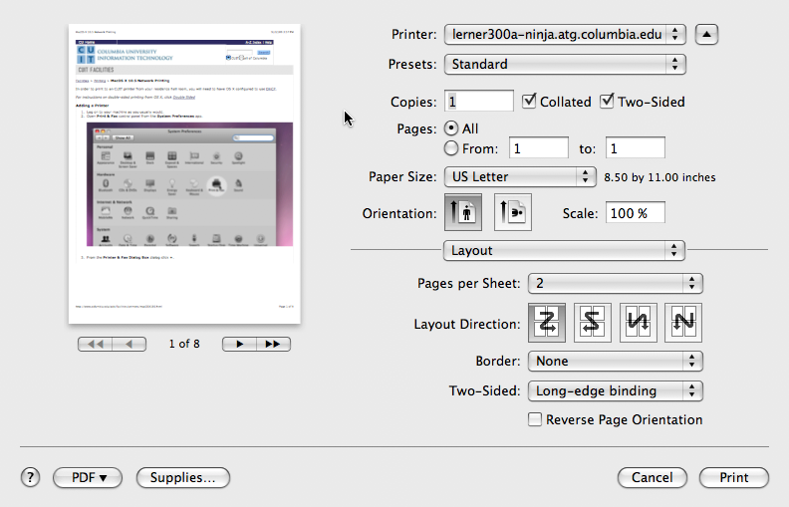Click the 'to' page number field
This screenshot has height=507, width=789.
point(636,148)
